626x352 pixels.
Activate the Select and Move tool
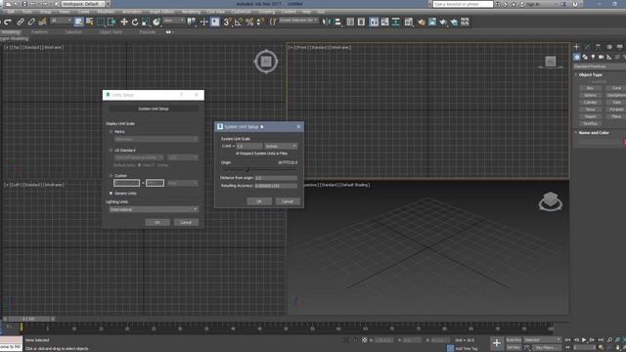124,22
